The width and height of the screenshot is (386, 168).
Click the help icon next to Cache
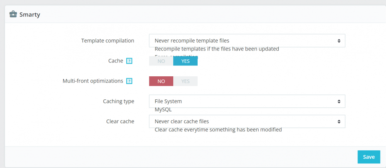129,61
